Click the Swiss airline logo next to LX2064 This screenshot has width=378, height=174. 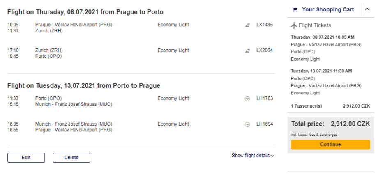pyautogui.click(x=247, y=51)
